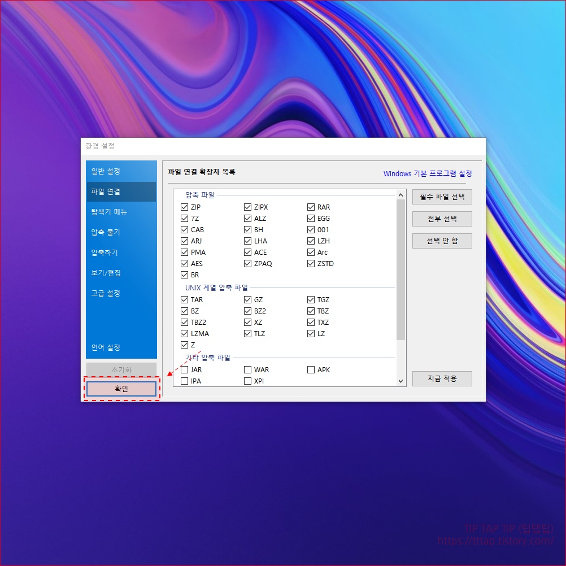Check the WAR checkbox

click(247, 369)
